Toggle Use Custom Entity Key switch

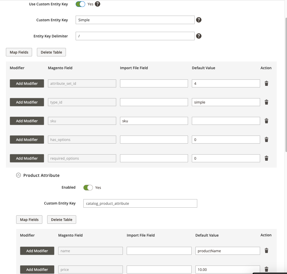click(80, 4)
